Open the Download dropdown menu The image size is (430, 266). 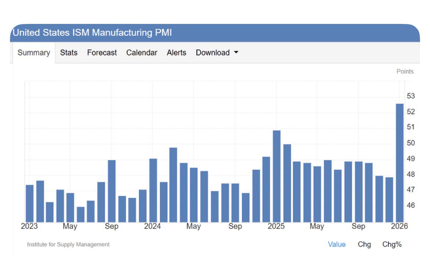214,53
